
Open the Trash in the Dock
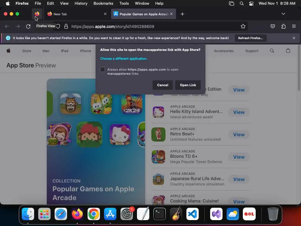point(273,214)
